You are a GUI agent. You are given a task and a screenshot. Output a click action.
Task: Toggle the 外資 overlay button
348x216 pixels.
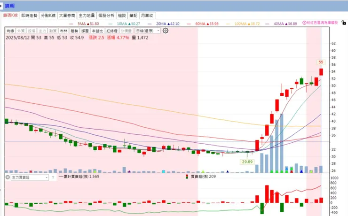(21, 31)
